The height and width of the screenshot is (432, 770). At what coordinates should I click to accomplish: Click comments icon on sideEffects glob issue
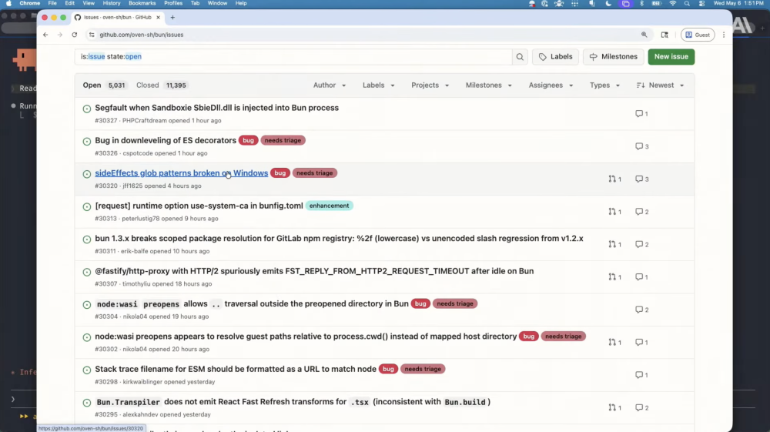click(642, 179)
